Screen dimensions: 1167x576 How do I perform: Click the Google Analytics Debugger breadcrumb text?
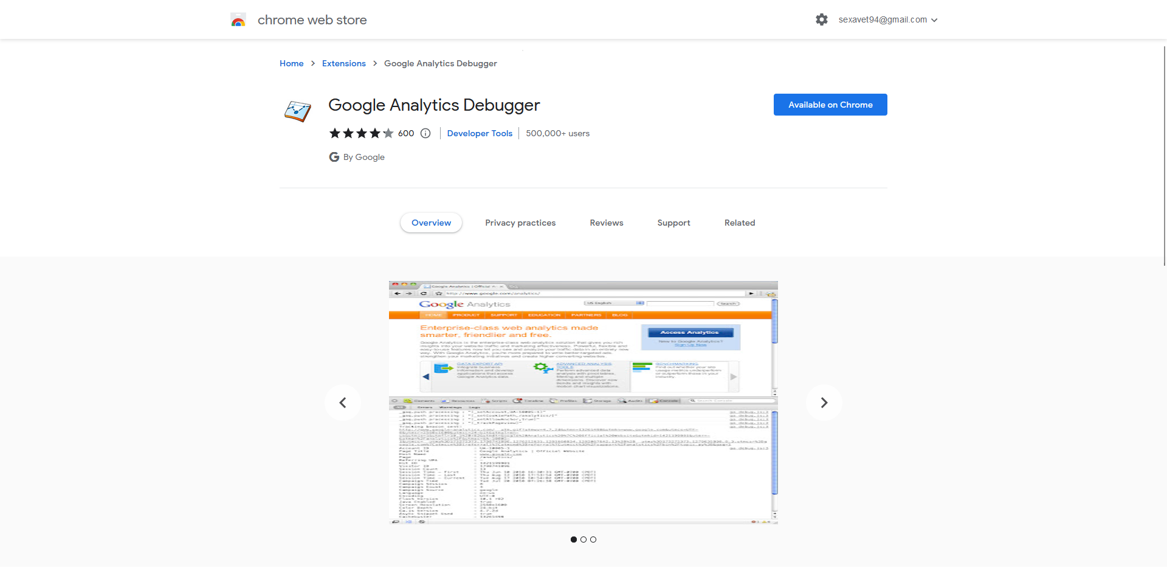pyautogui.click(x=441, y=63)
